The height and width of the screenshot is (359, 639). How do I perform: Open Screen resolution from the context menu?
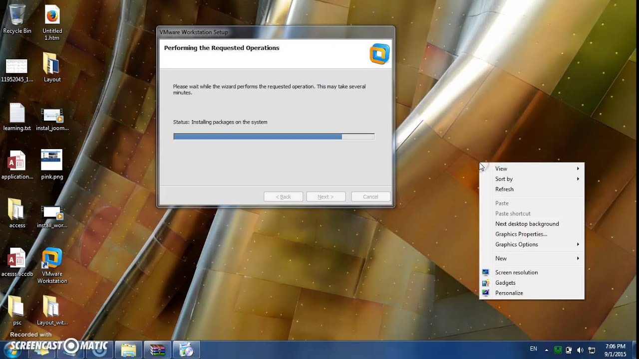532,272
